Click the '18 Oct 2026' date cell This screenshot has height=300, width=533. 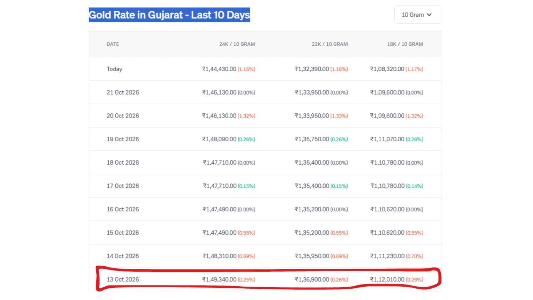tap(123, 162)
